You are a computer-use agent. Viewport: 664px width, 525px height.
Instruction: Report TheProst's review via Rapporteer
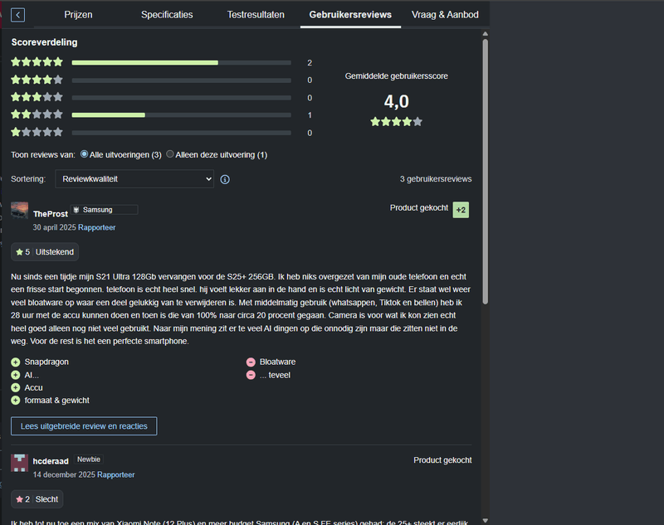(x=96, y=227)
